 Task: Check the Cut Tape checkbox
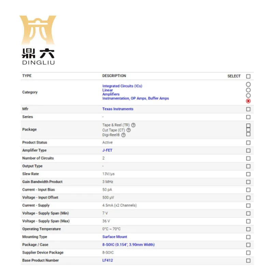pyautogui.click(x=248, y=130)
